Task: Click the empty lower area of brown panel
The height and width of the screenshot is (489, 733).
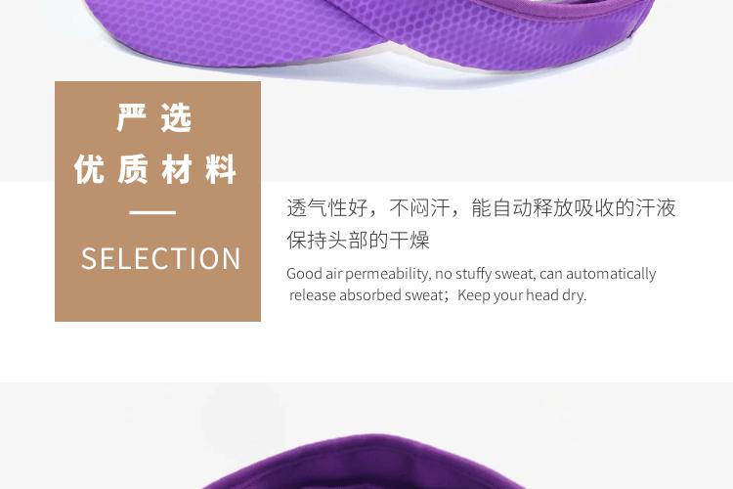Action: (157, 299)
